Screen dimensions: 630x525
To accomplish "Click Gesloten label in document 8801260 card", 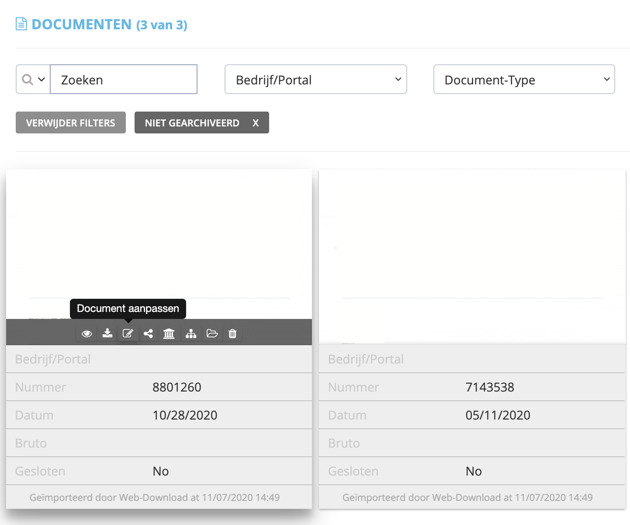I will pyautogui.click(x=40, y=471).
